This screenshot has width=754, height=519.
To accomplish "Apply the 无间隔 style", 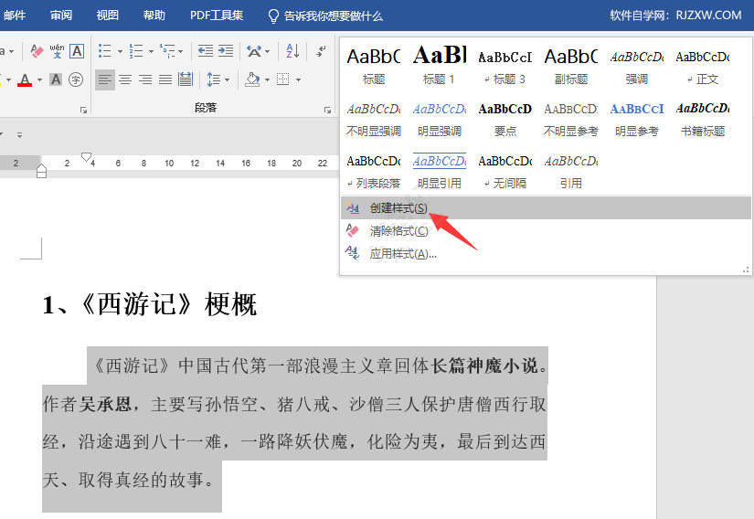I will click(x=504, y=171).
